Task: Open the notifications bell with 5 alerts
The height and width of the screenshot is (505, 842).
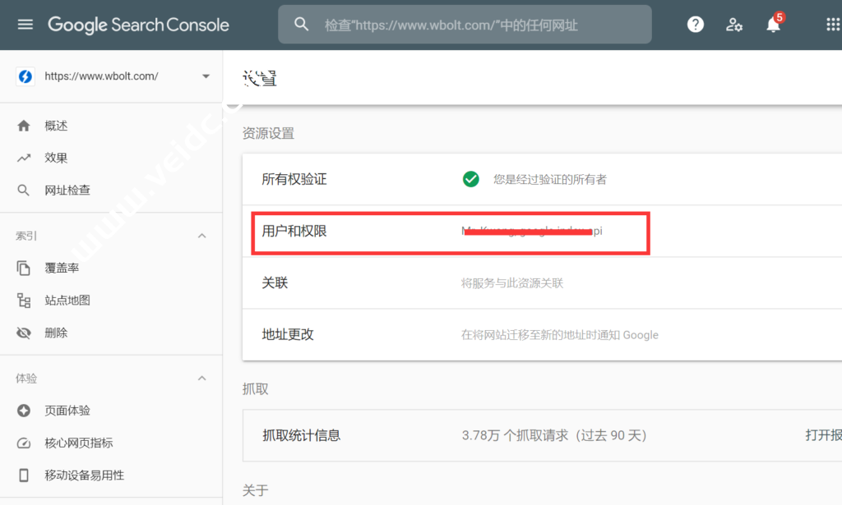Action: pyautogui.click(x=772, y=26)
